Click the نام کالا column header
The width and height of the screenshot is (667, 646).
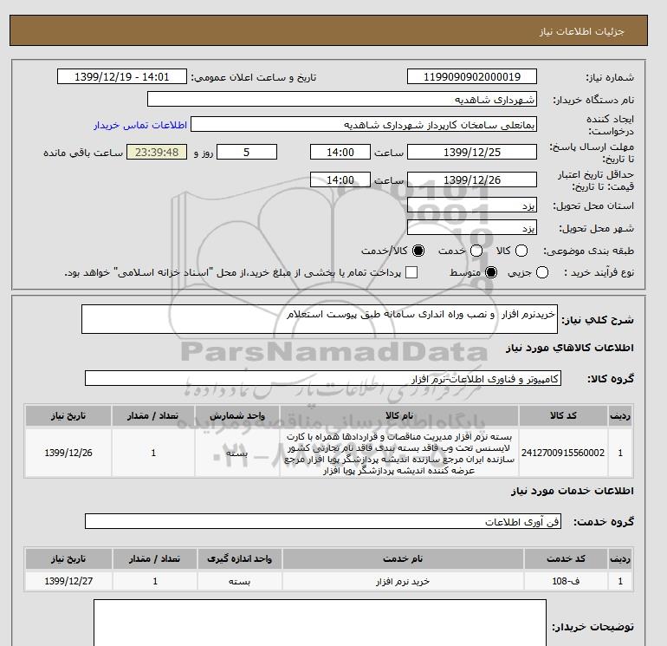(x=399, y=415)
